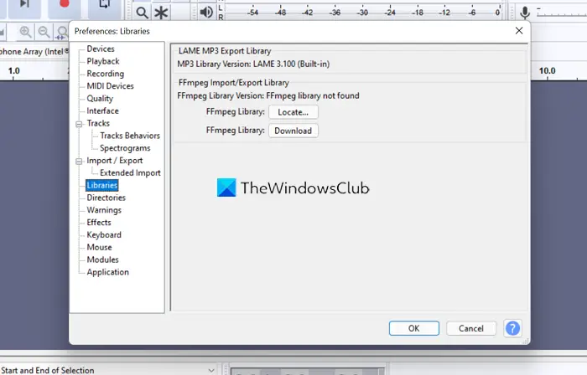Click the Fit Selection zoom icon

coord(61,33)
